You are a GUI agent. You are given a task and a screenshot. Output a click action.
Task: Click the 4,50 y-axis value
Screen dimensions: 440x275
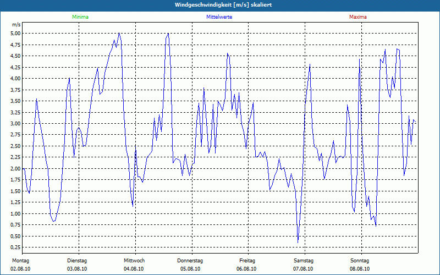pyautogui.click(x=15, y=56)
